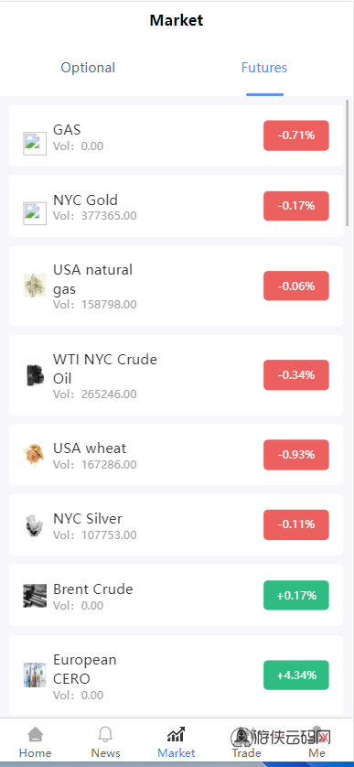Viewport: 354px width, 767px height.
Task: Click the Brent Crude icon
Action: [35, 595]
